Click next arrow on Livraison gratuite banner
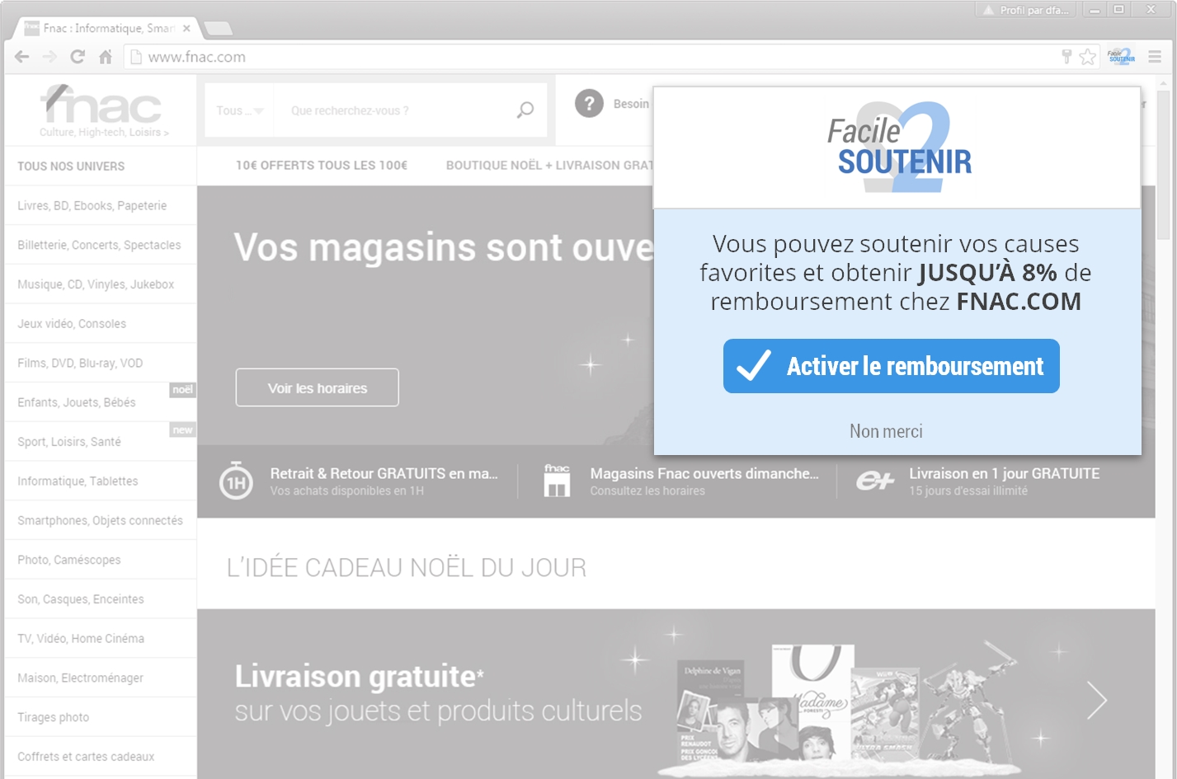 pos(1097,701)
